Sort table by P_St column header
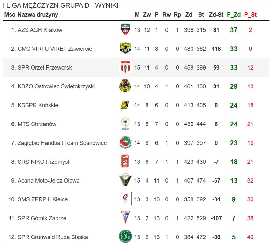The image size is (271, 248). pyautogui.click(x=250, y=15)
